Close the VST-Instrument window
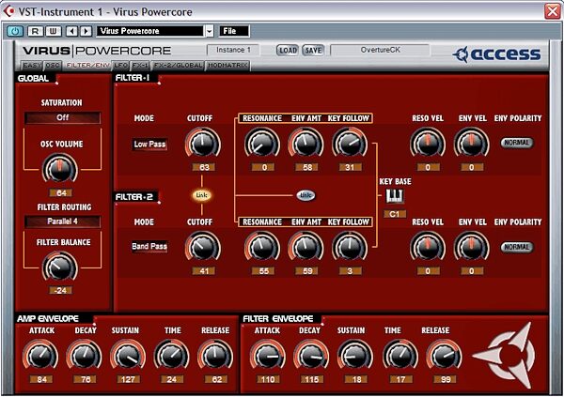The height and width of the screenshot is (397, 564). coord(553,11)
